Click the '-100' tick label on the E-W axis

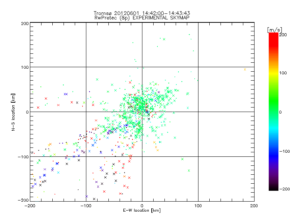[86, 206]
